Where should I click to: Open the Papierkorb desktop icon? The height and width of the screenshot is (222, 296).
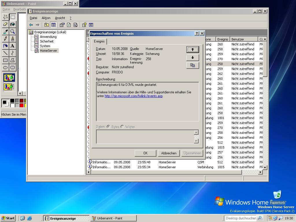click(277, 198)
